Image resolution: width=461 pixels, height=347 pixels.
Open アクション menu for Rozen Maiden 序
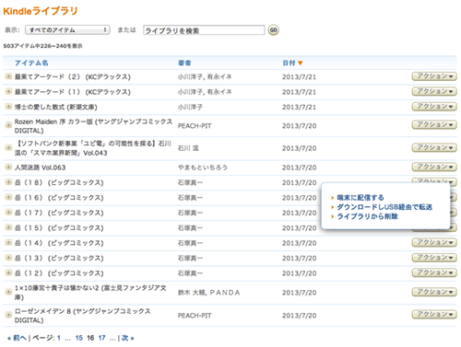(x=434, y=124)
